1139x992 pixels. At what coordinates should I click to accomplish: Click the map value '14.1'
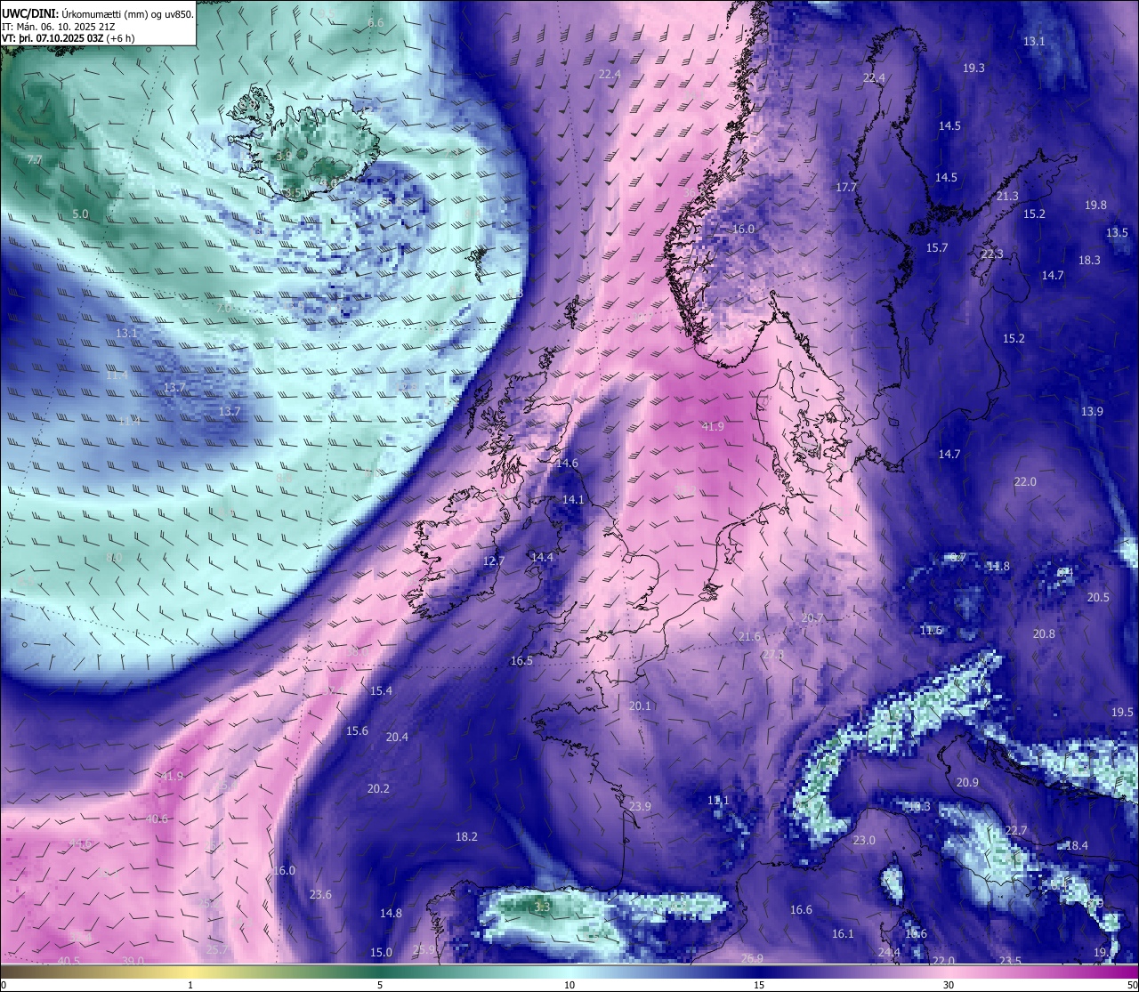[x=573, y=500]
